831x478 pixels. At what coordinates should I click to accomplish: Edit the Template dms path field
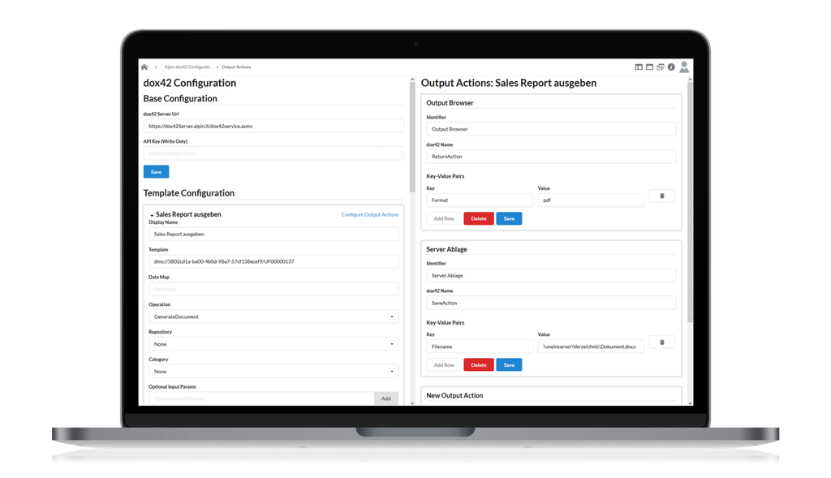pos(273,261)
